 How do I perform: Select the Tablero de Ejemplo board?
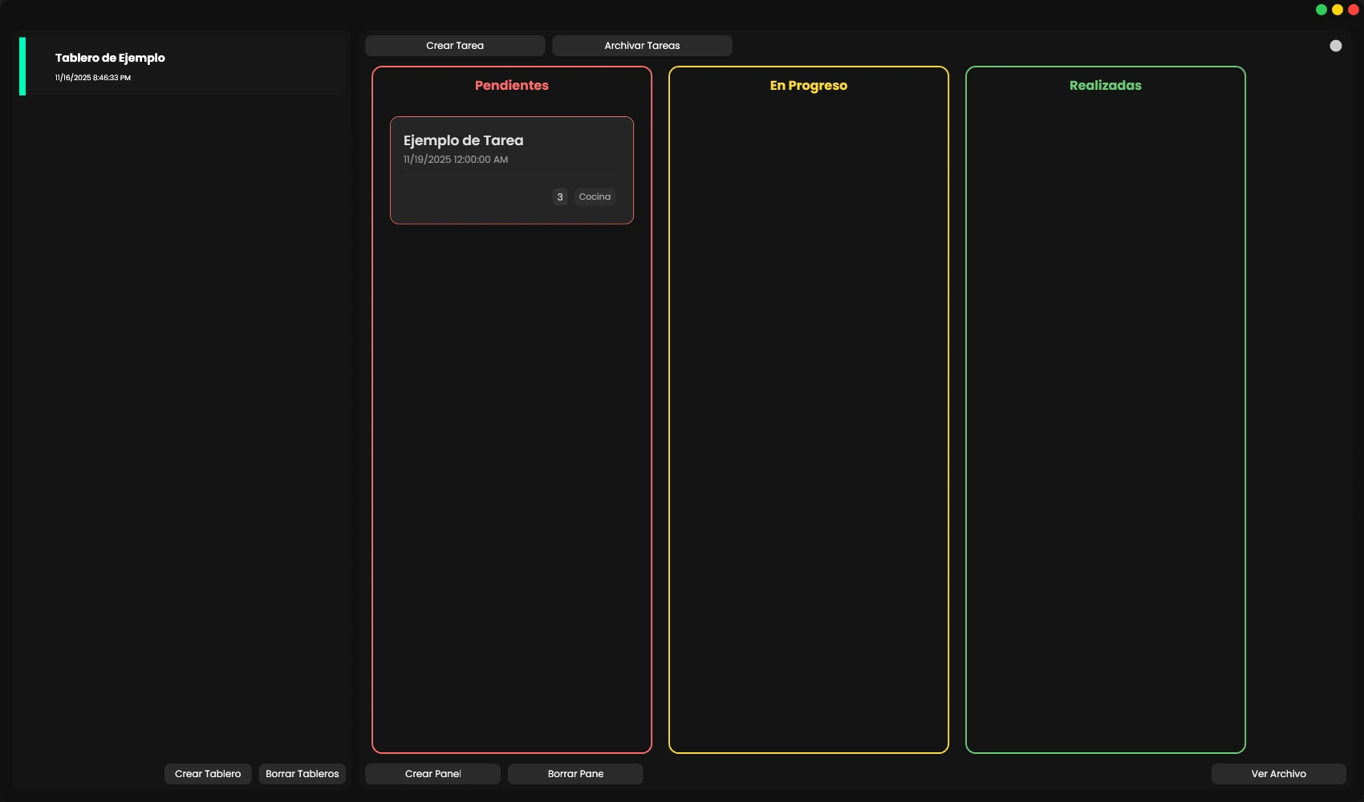coord(110,58)
